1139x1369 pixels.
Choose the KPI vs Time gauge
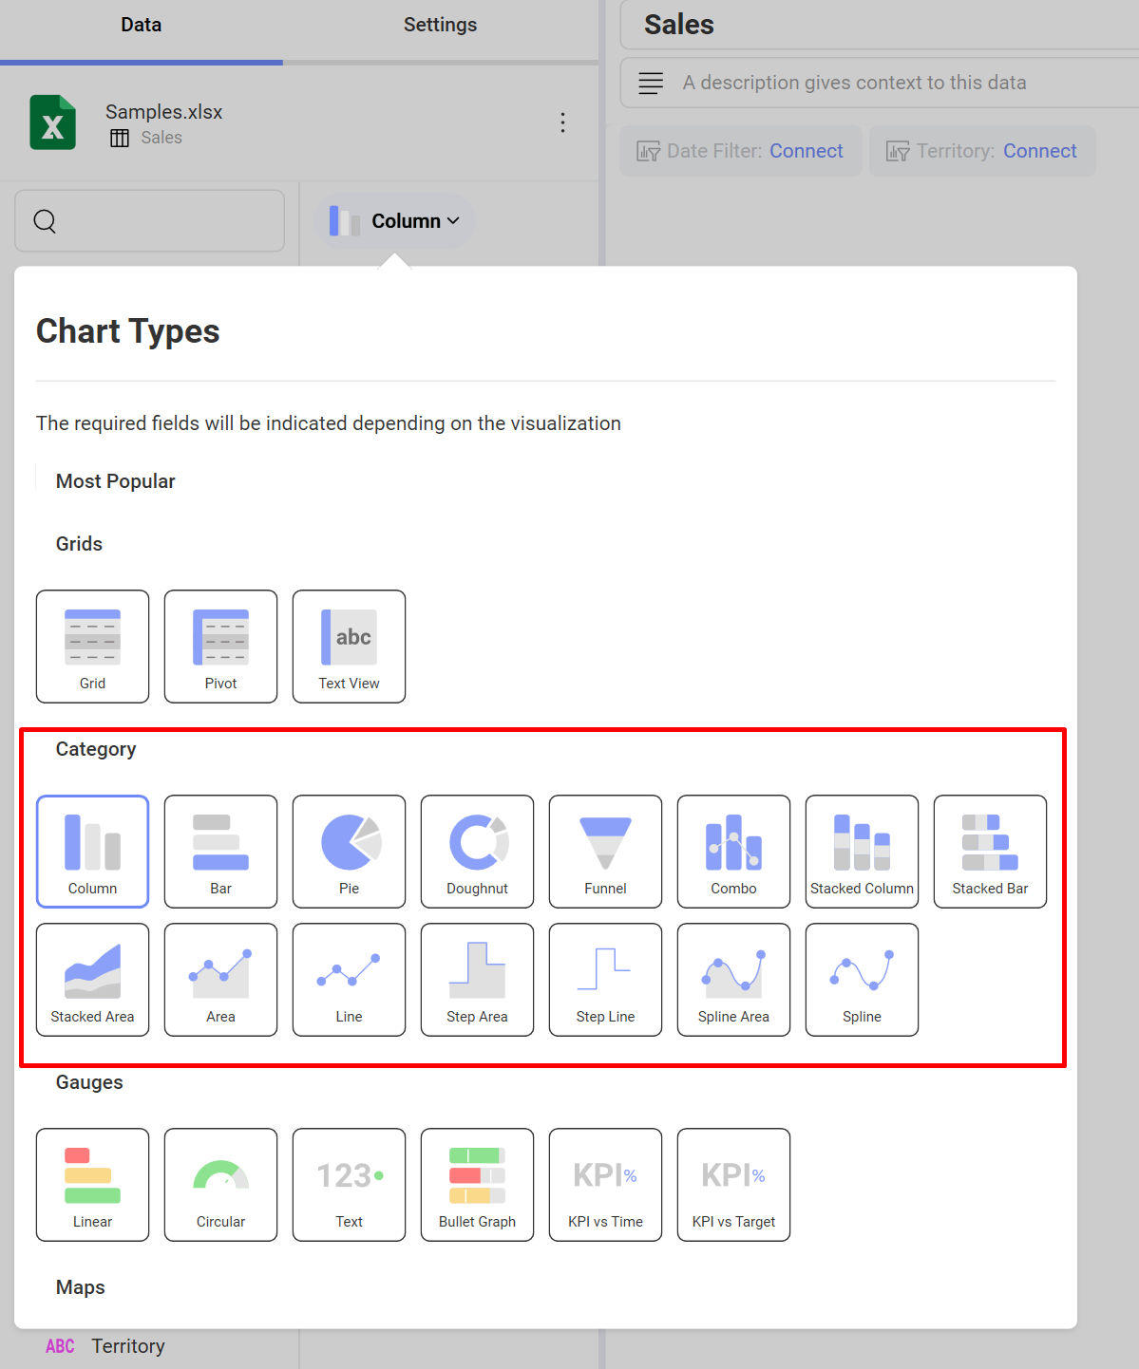tap(605, 1185)
